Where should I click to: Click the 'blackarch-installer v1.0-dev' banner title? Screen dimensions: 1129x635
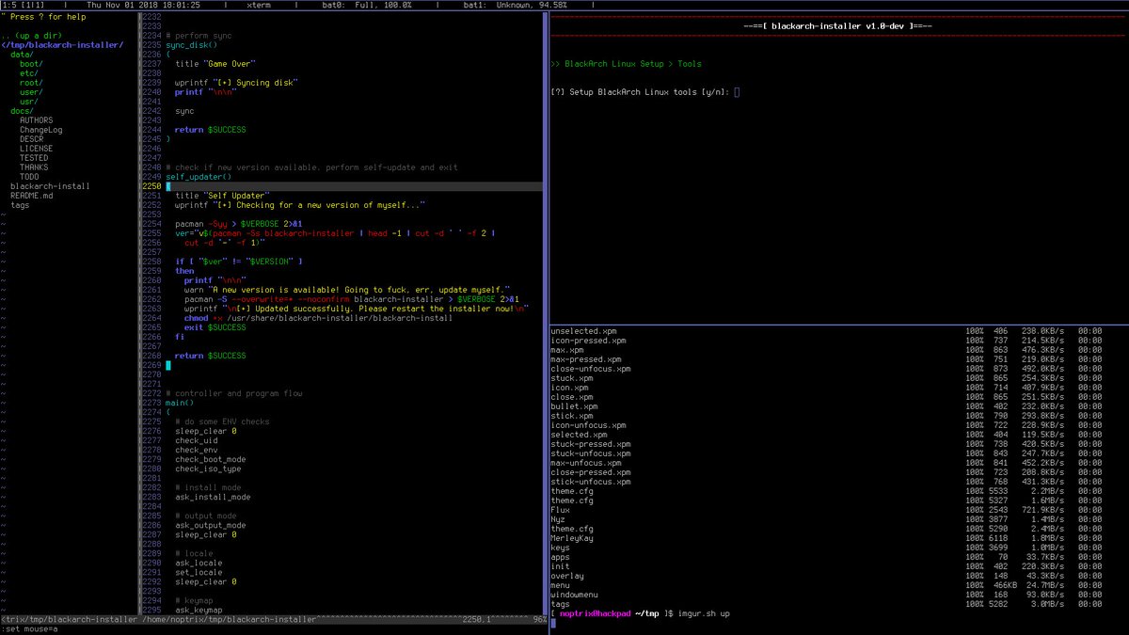pyautogui.click(x=837, y=26)
